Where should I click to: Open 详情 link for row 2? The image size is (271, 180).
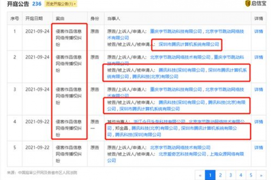tap(259, 57)
